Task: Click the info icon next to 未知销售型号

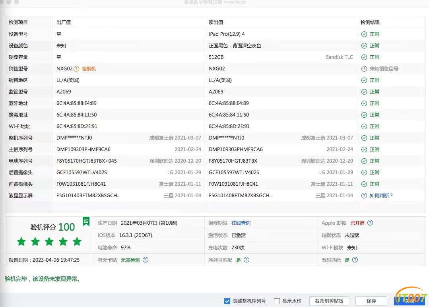Action: [x=364, y=69]
